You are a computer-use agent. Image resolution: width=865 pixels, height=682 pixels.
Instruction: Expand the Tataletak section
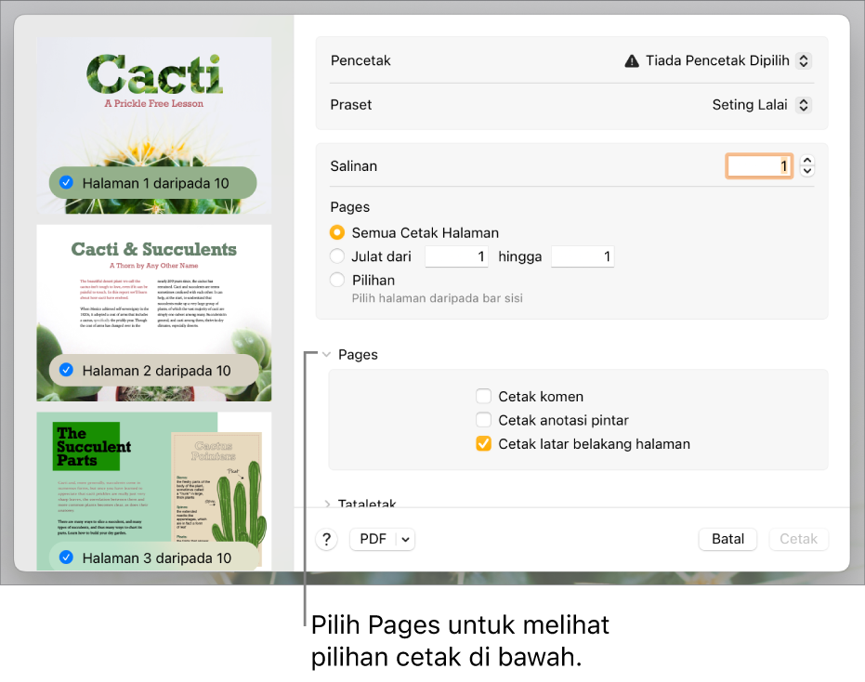pos(327,504)
